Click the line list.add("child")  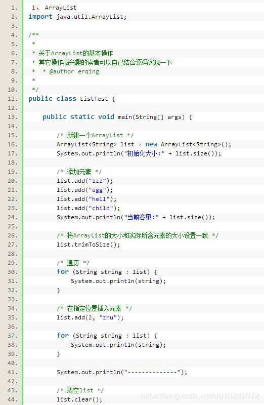(x=89, y=208)
